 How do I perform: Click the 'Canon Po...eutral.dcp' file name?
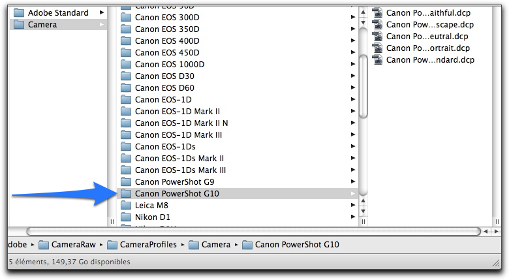coord(427,37)
